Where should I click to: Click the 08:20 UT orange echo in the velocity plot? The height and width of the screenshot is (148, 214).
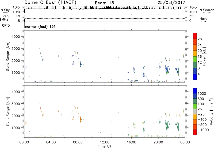point(80,118)
